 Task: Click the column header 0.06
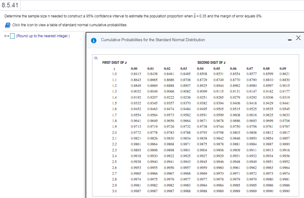(x=233, y=68)
